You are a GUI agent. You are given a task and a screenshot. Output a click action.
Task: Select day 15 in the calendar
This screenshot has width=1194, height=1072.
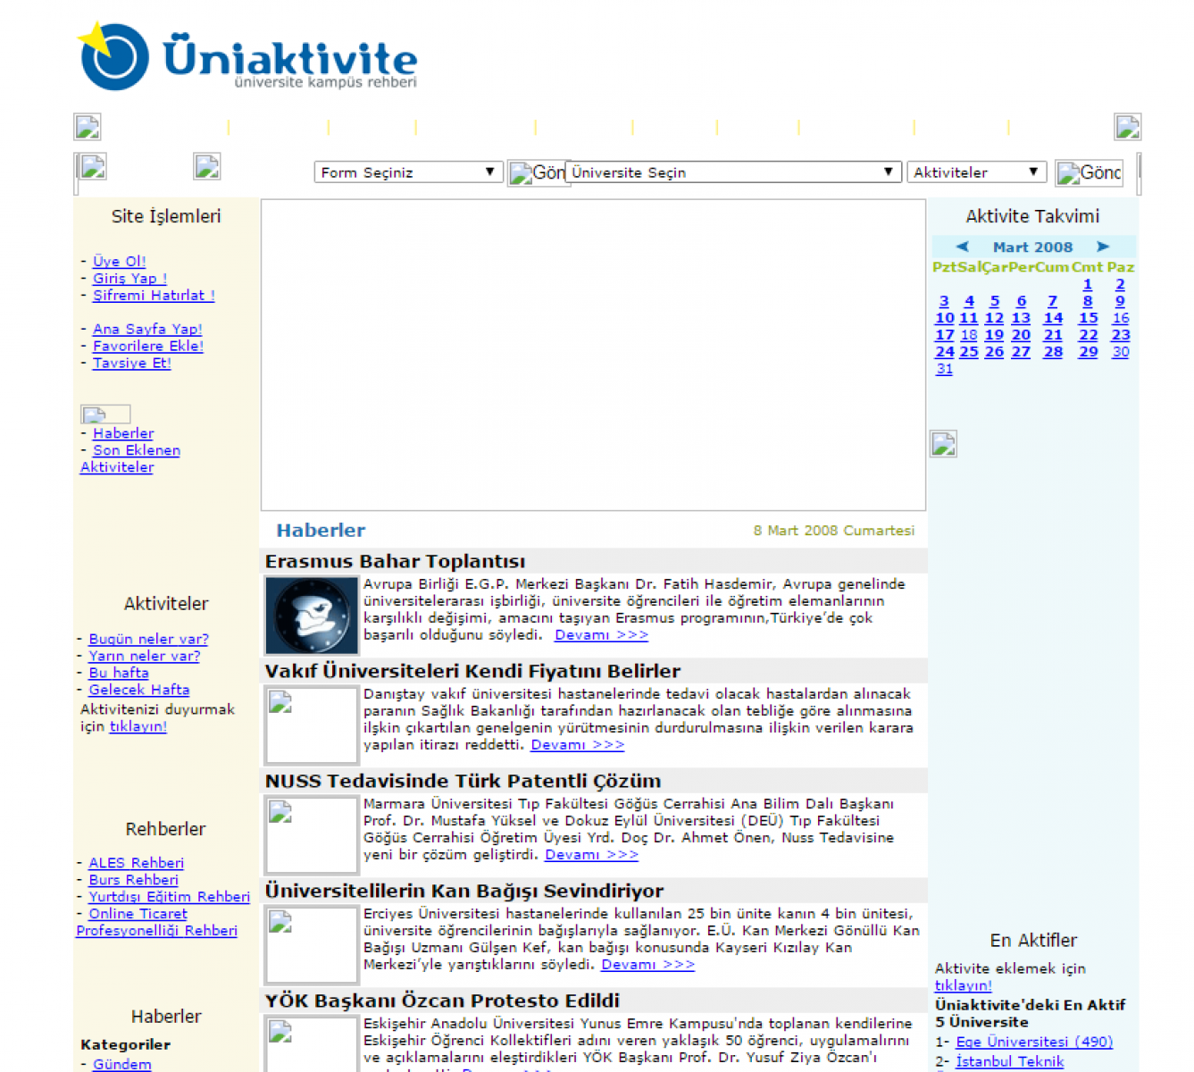point(1088,318)
